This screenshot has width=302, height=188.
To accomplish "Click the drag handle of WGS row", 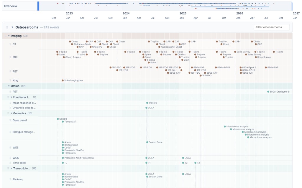I will (x=10, y=158).
